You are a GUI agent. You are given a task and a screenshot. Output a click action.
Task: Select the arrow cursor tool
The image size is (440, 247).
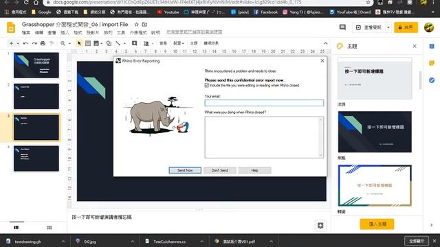pyautogui.click(x=80, y=43)
